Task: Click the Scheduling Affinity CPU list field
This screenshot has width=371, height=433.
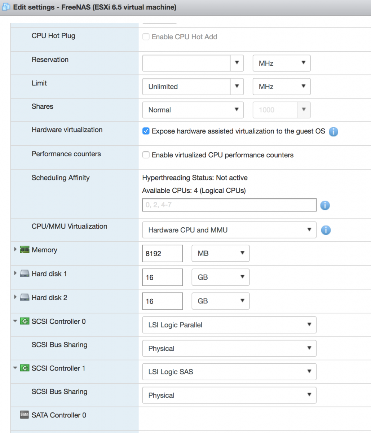Action: tap(229, 205)
